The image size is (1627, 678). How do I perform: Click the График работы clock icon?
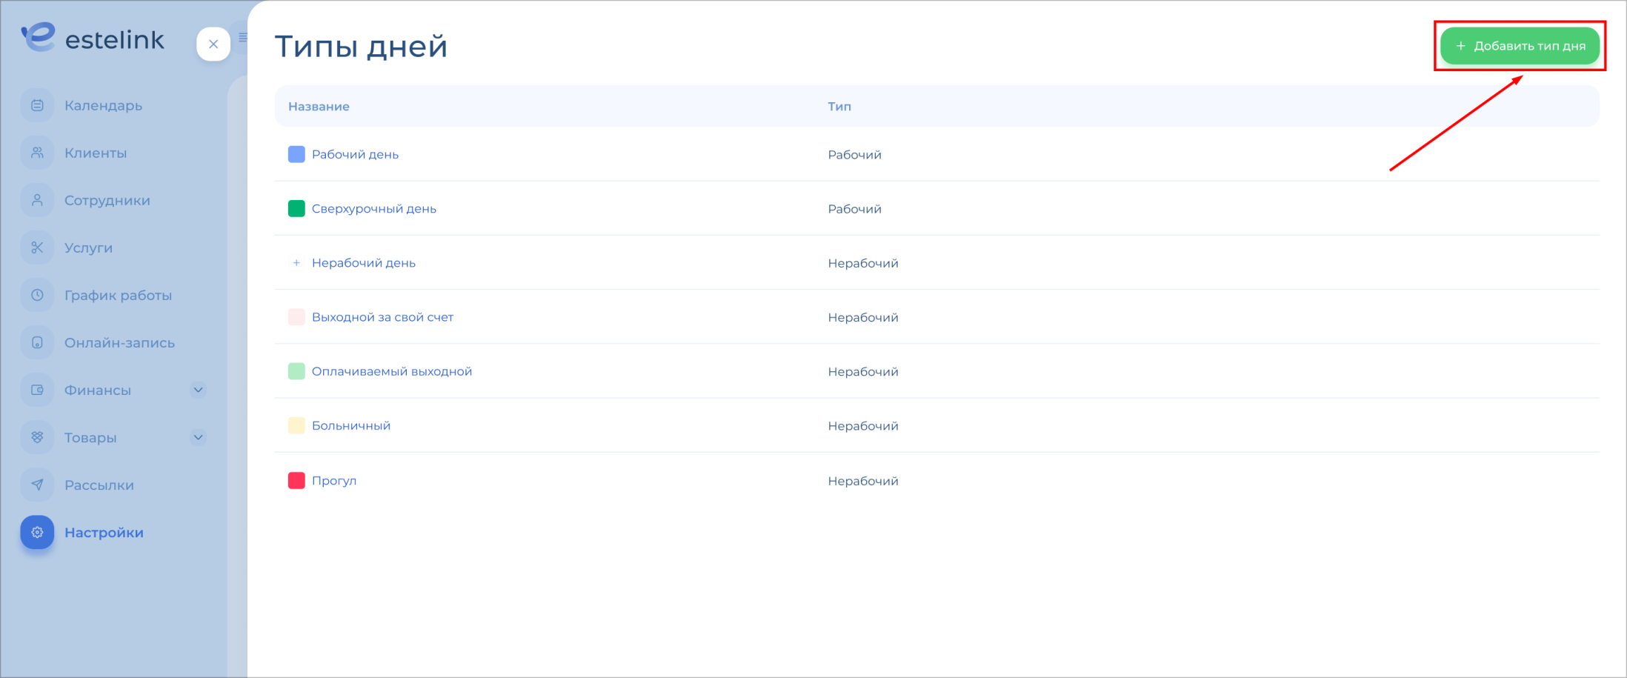(x=37, y=295)
